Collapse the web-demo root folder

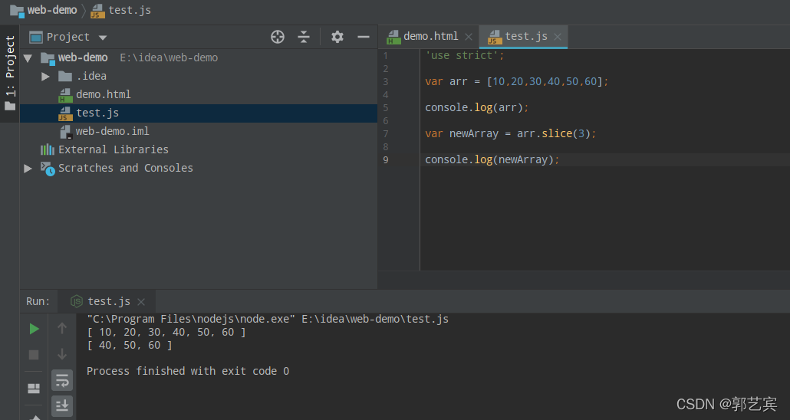pos(28,58)
